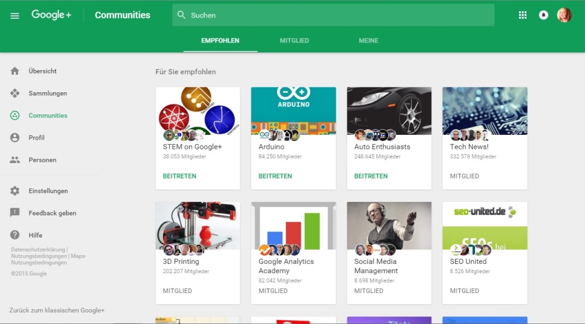This screenshot has width=585, height=324.
Task: Click the '82.042 Mitglieder' count
Action: tap(280, 280)
